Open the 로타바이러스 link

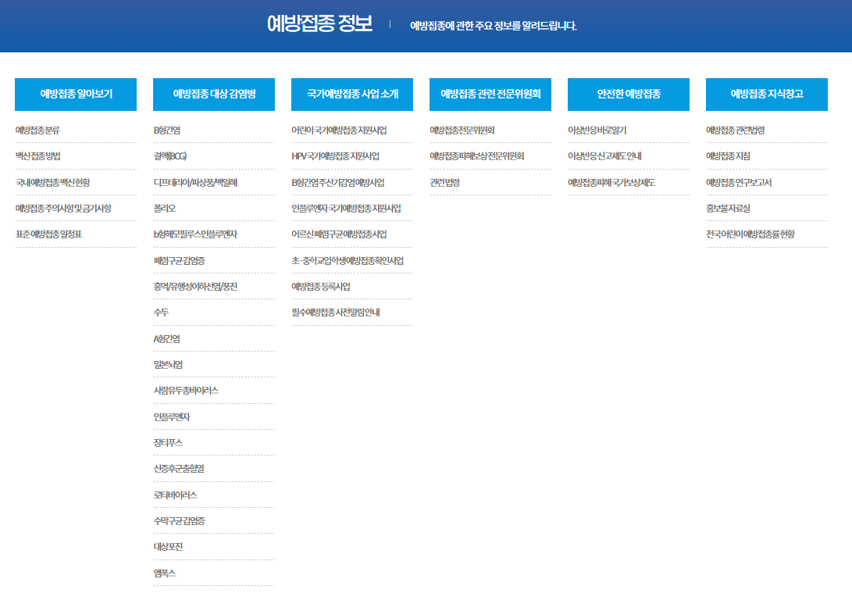coord(176,495)
